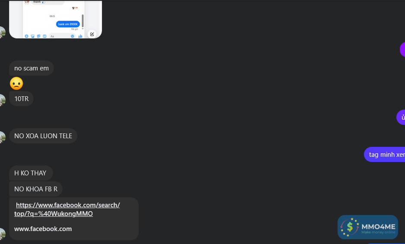Click the sticker icon in the thumbnail composer
The height and width of the screenshot is (244, 405).
pyautogui.click(x=38, y=36)
